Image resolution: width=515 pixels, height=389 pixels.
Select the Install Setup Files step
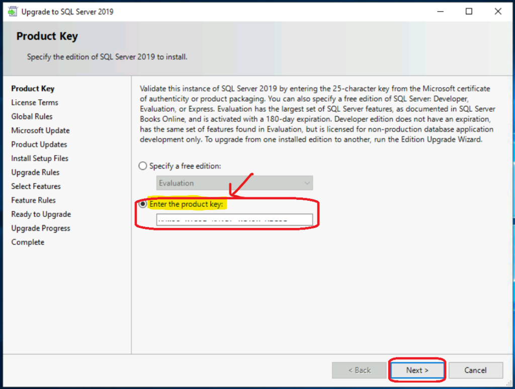pyautogui.click(x=40, y=159)
